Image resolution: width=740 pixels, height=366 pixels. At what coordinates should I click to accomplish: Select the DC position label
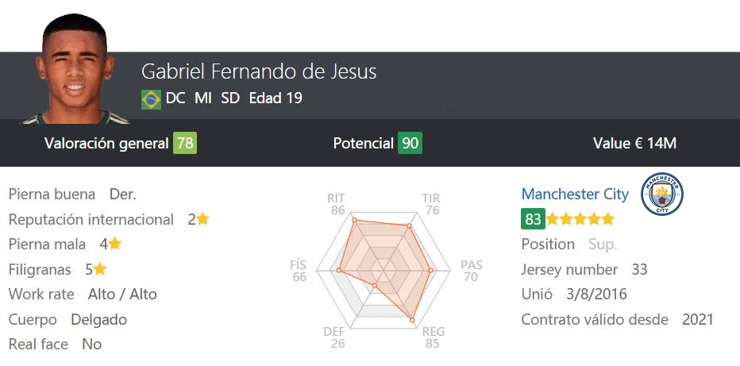pos(176,98)
